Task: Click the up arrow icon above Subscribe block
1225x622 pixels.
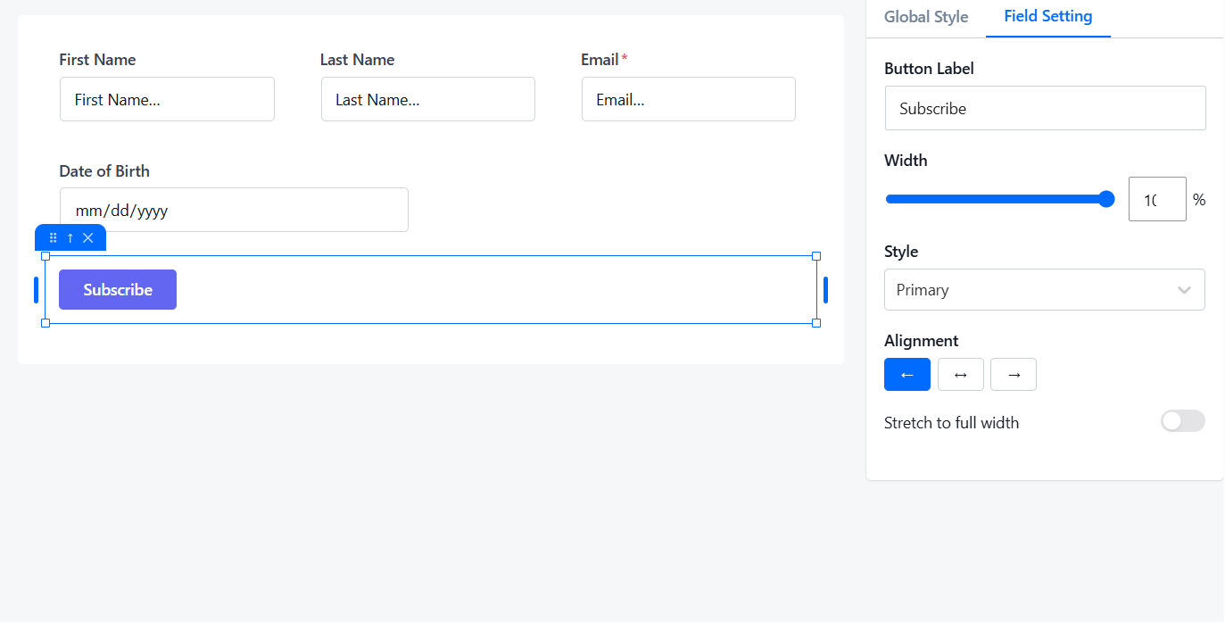Action: (x=70, y=237)
